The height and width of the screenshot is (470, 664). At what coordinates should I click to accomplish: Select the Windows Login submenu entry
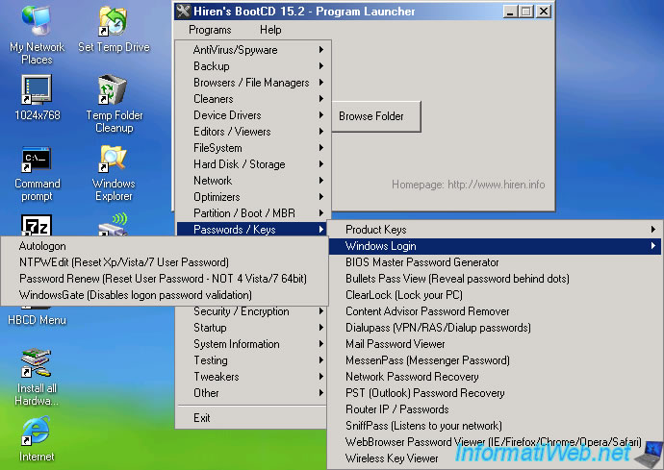pos(495,246)
